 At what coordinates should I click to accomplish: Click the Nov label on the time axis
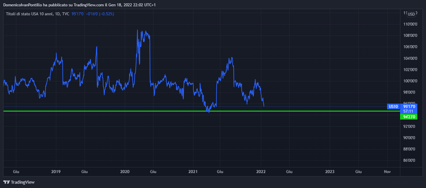point(387,172)
